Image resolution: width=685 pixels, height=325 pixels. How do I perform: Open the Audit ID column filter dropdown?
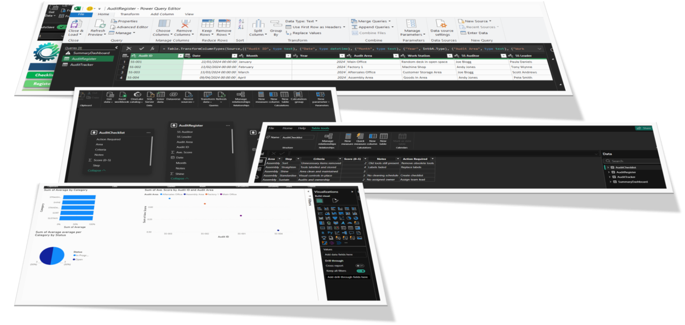point(181,56)
